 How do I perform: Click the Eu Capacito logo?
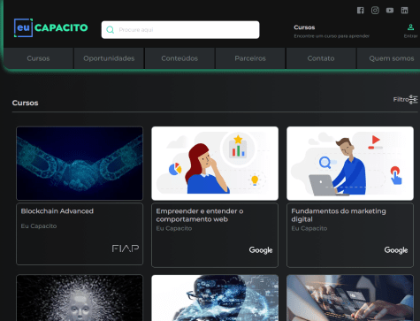tap(50, 27)
